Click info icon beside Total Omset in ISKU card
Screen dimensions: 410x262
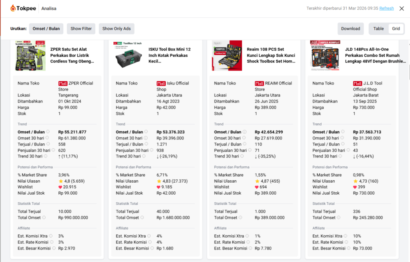pyautogui.click(x=142, y=217)
